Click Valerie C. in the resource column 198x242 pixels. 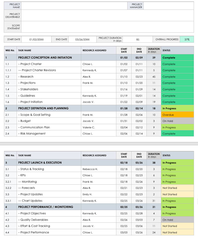click(x=89, y=127)
